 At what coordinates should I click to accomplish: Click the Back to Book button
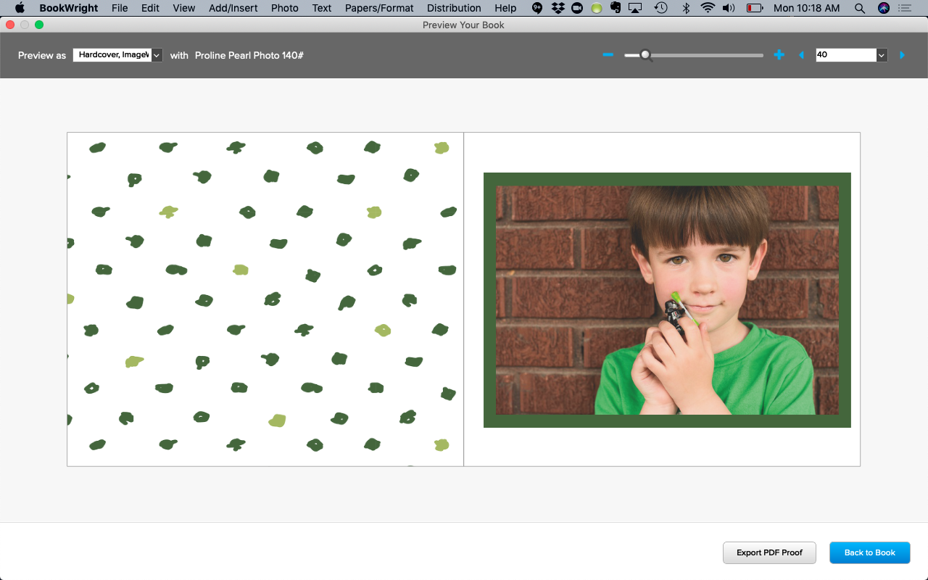click(x=870, y=552)
